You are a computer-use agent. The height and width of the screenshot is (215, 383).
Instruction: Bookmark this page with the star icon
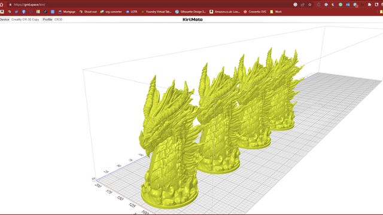310,5
